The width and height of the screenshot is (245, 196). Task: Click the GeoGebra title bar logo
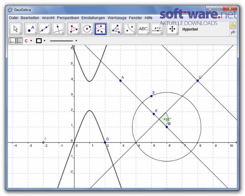click(10, 10)
